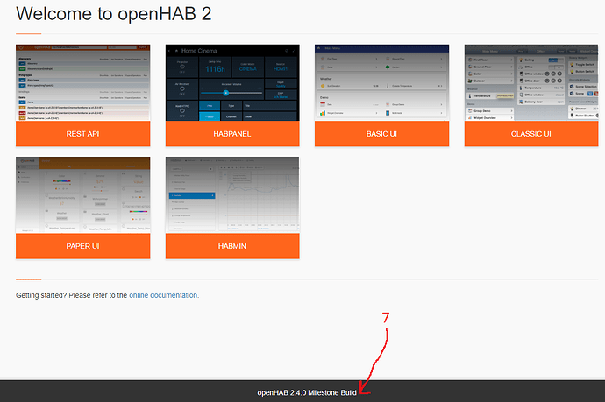
Task: Open the REST API button
Action: click(x=82, y=134)
